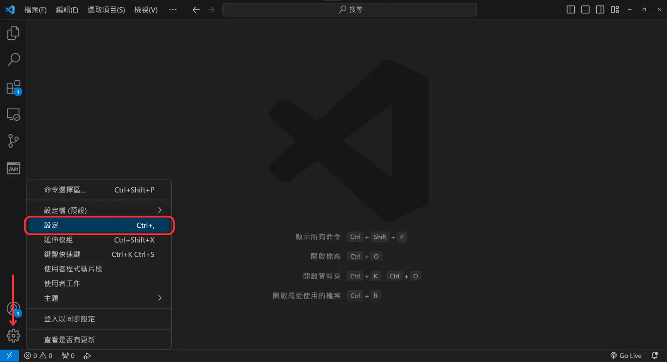Click the 開啟檔案 text

tap(326, 256)
